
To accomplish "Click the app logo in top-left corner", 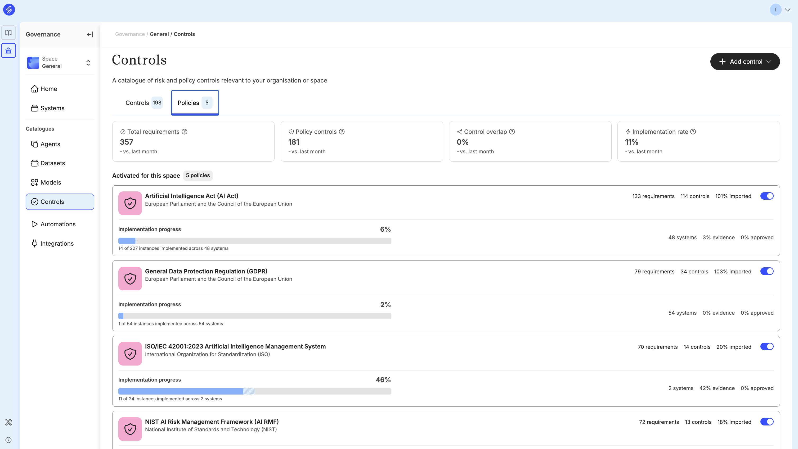I will [x=9, y=10].
